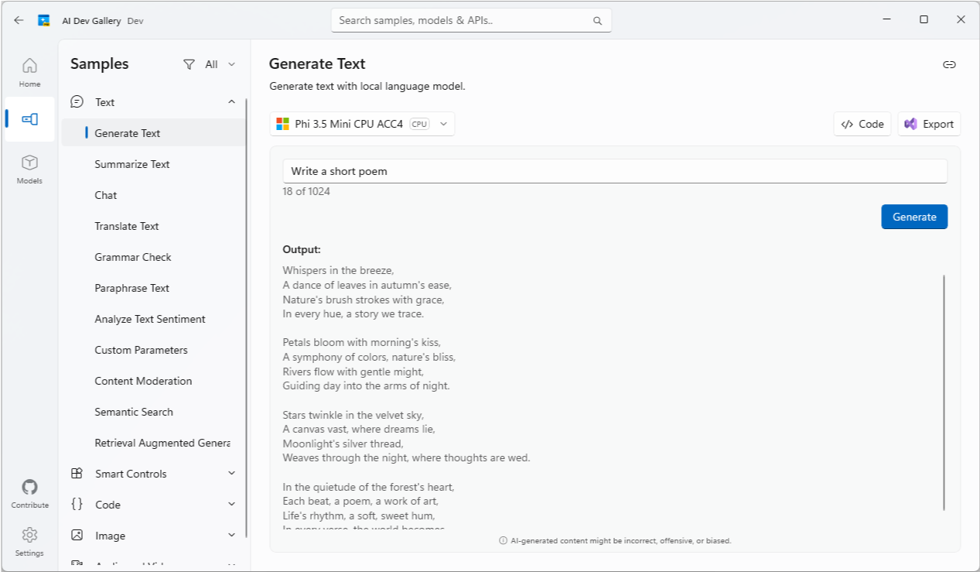Open Settings gear in navigation rail
This screenshot has height=572, width=980.
click(29, 541)
